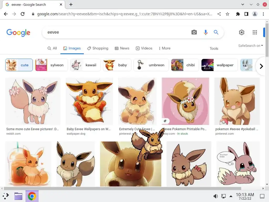Open the SafeSearch on dropdown

click(250, 46)
